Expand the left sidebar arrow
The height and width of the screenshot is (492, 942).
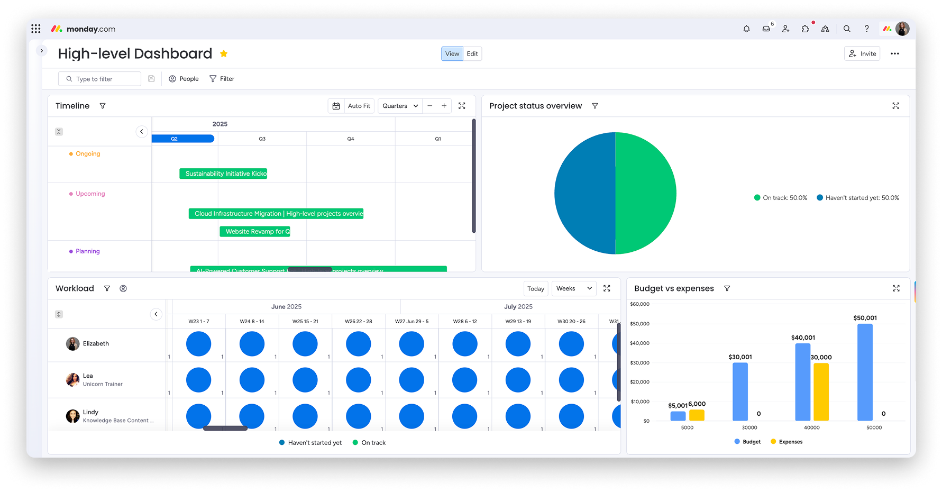(41, 51)
